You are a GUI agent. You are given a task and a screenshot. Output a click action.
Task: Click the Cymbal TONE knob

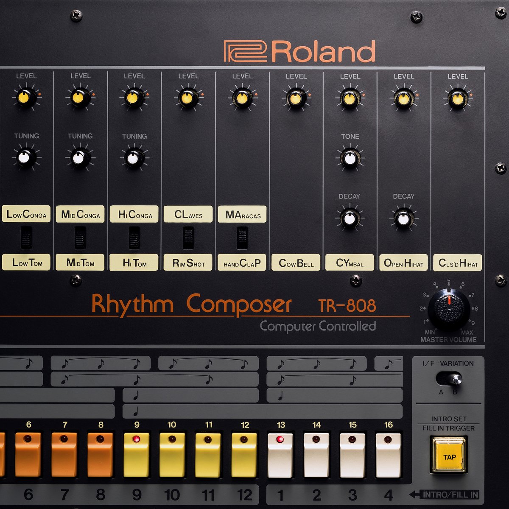(350, 158)
